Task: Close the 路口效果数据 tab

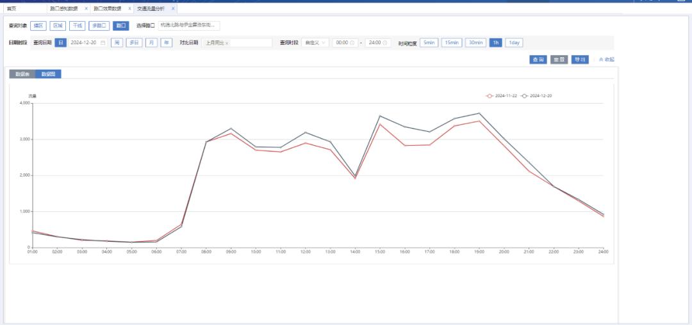Action: 129,9
